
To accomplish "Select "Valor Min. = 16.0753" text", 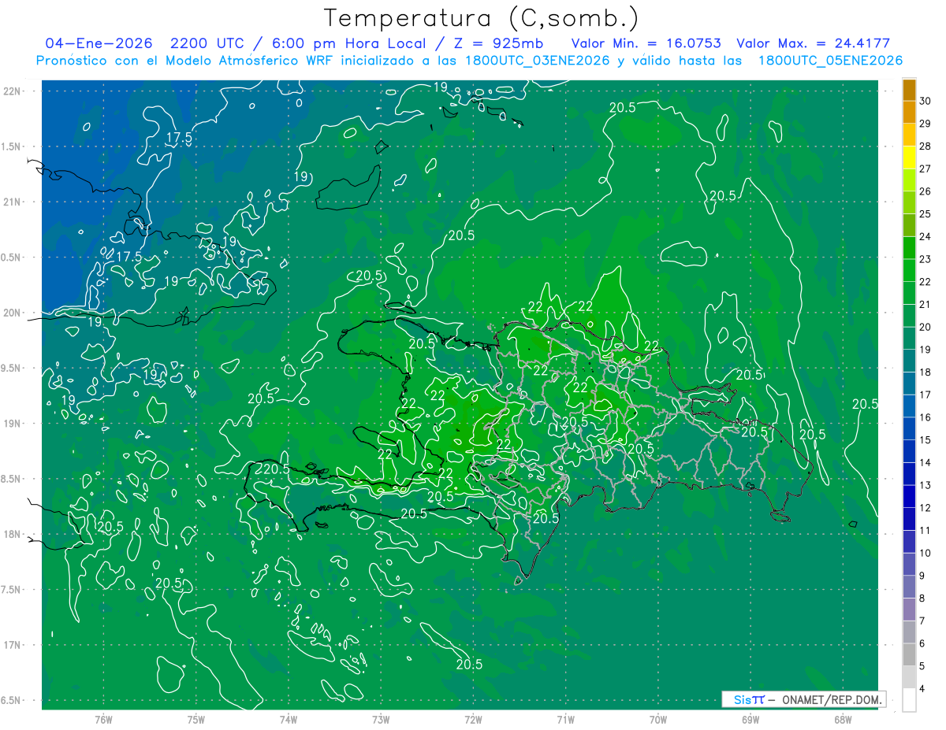I will [646, 43].
